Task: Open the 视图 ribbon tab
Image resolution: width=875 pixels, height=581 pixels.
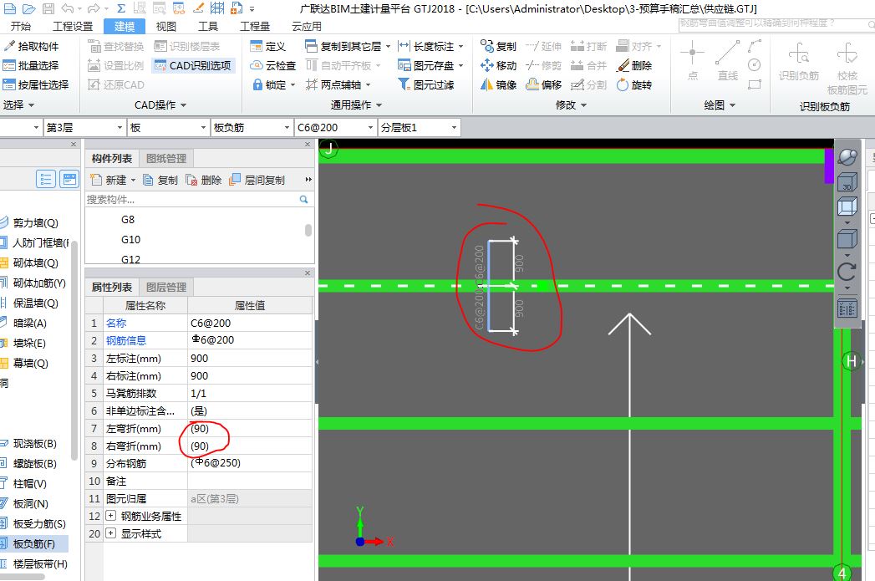Action: pos(165,26)
